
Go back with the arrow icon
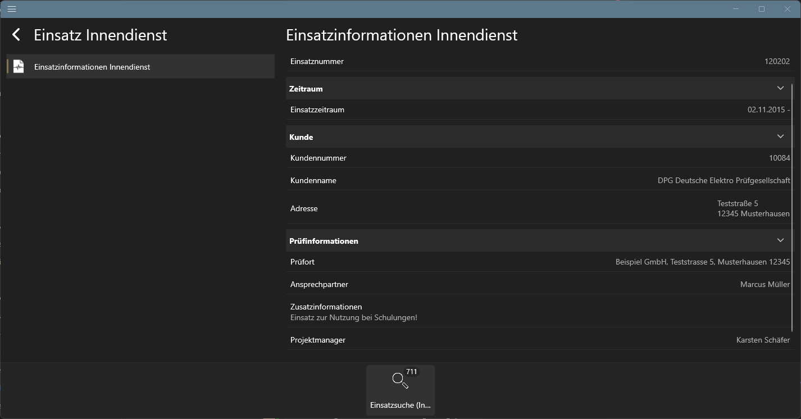(16, 35)
